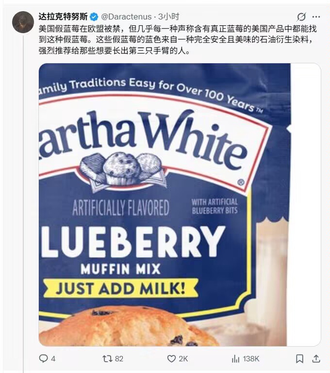View analytics bar chart icon

[235, 358]
